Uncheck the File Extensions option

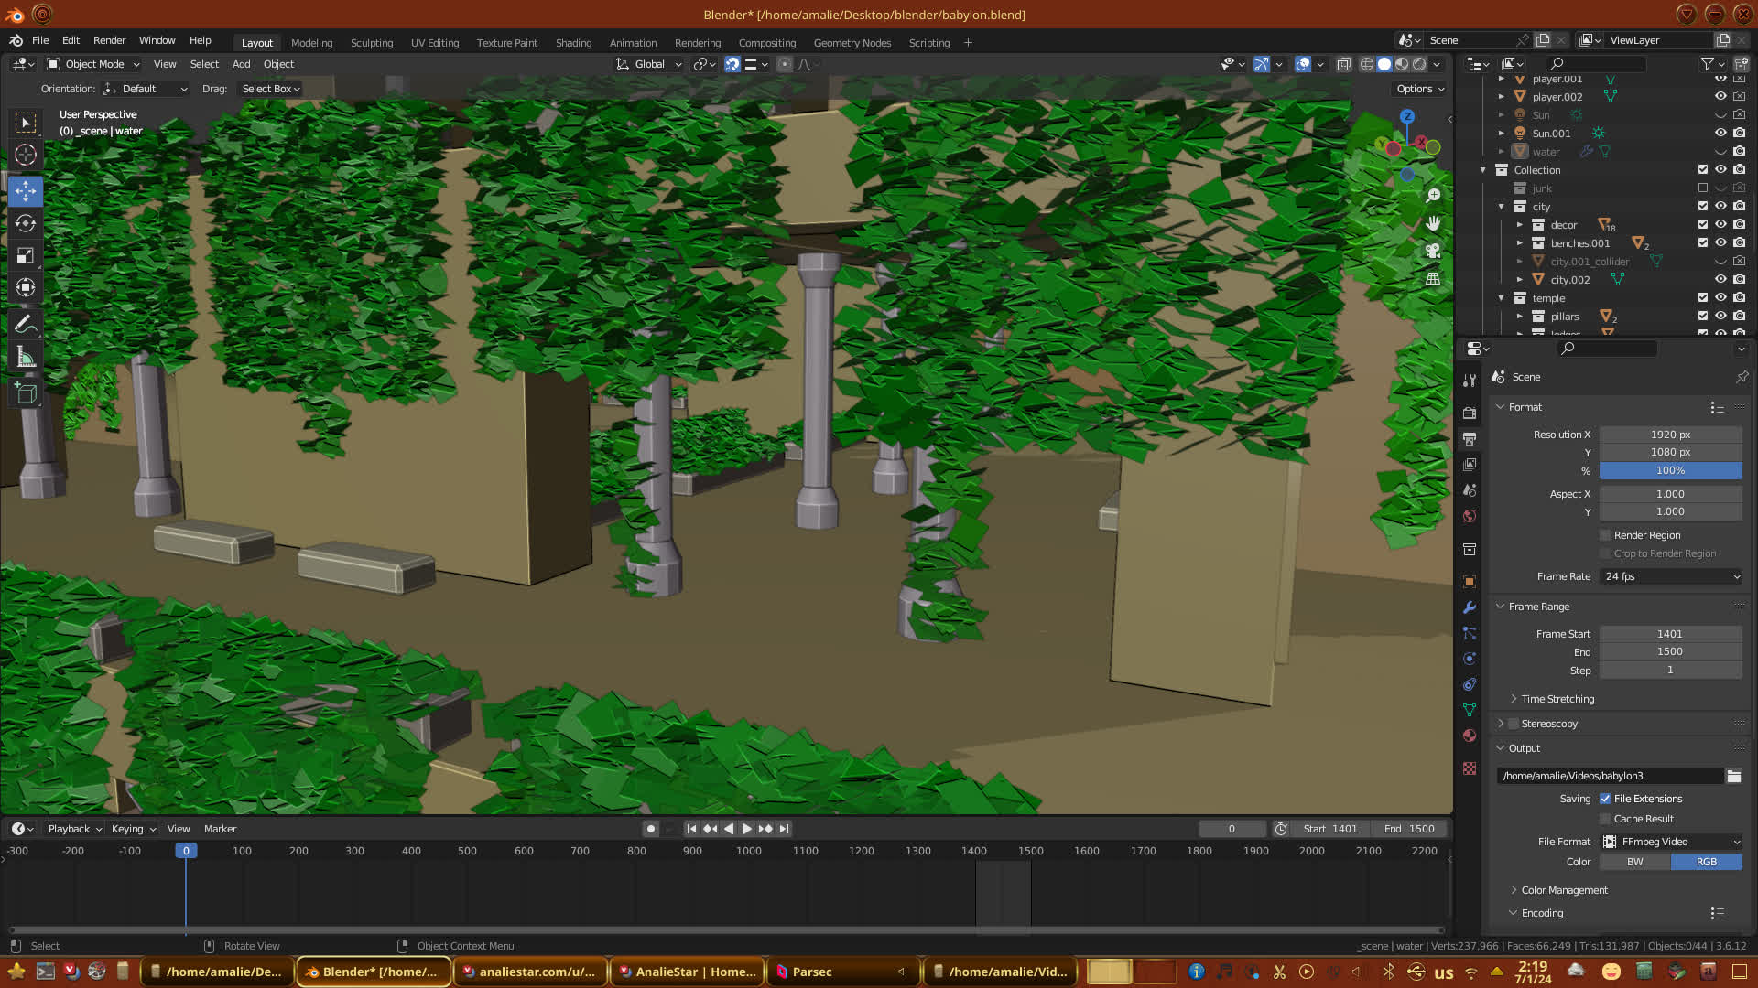1605,799
